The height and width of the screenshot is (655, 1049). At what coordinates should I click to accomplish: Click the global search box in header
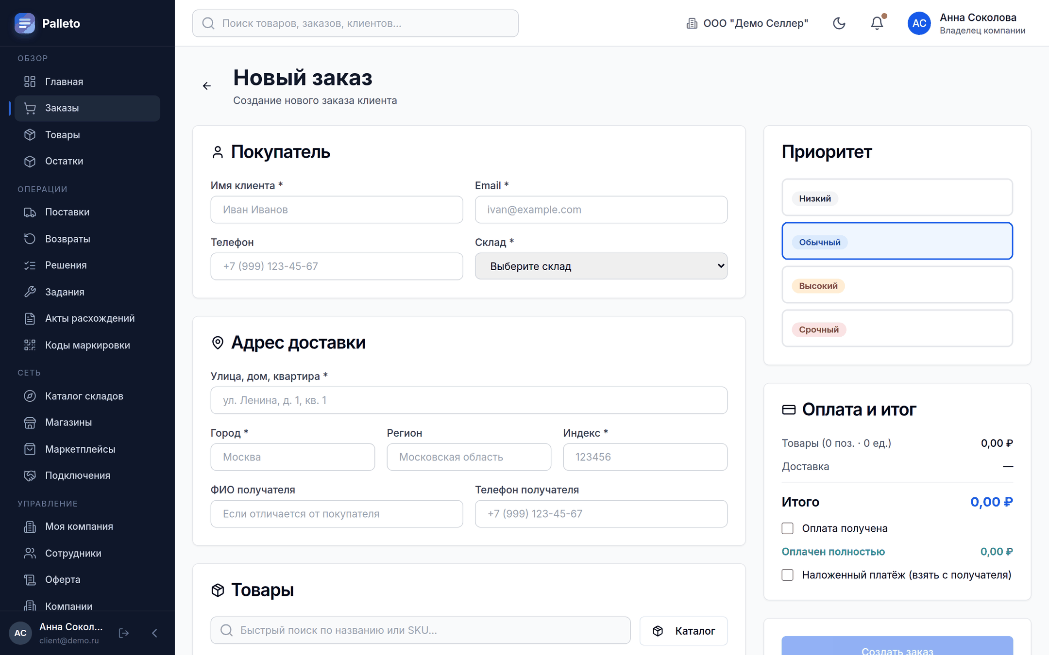(x=355, y=23)
